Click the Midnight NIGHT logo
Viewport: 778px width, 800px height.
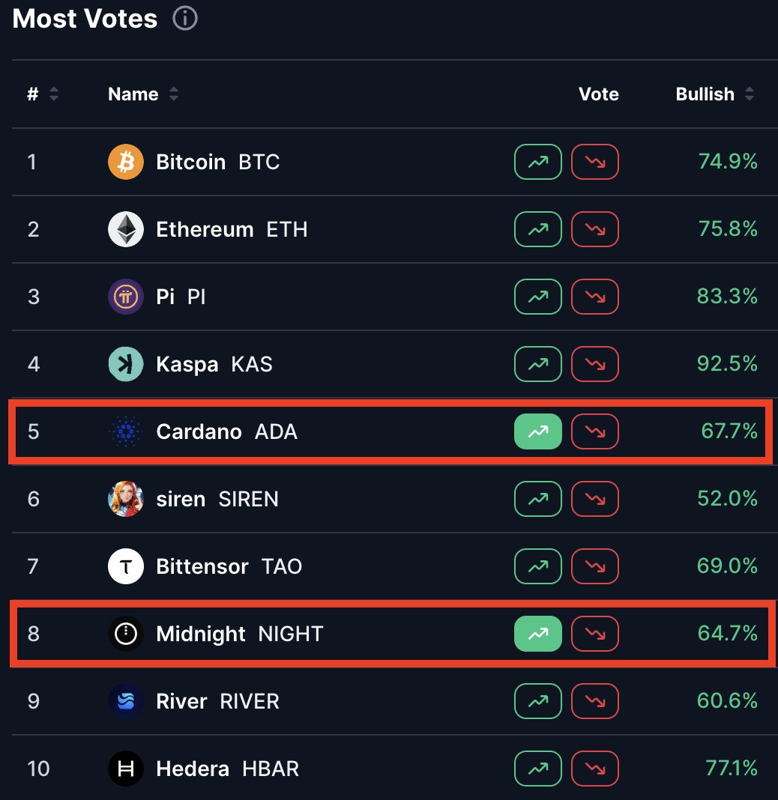pos(126,634)
